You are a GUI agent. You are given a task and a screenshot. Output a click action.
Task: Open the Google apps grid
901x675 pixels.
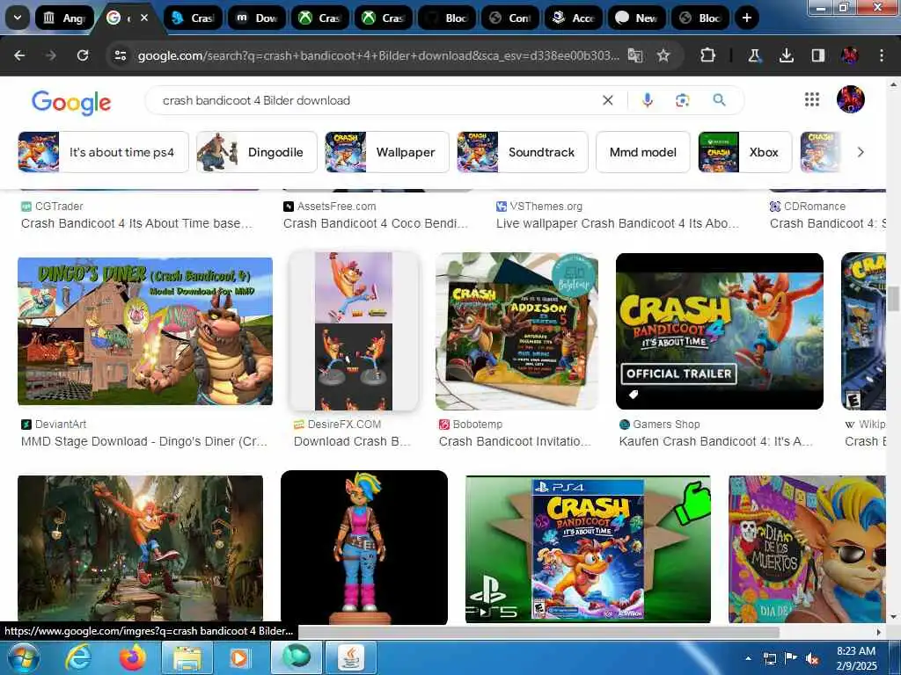812,100
